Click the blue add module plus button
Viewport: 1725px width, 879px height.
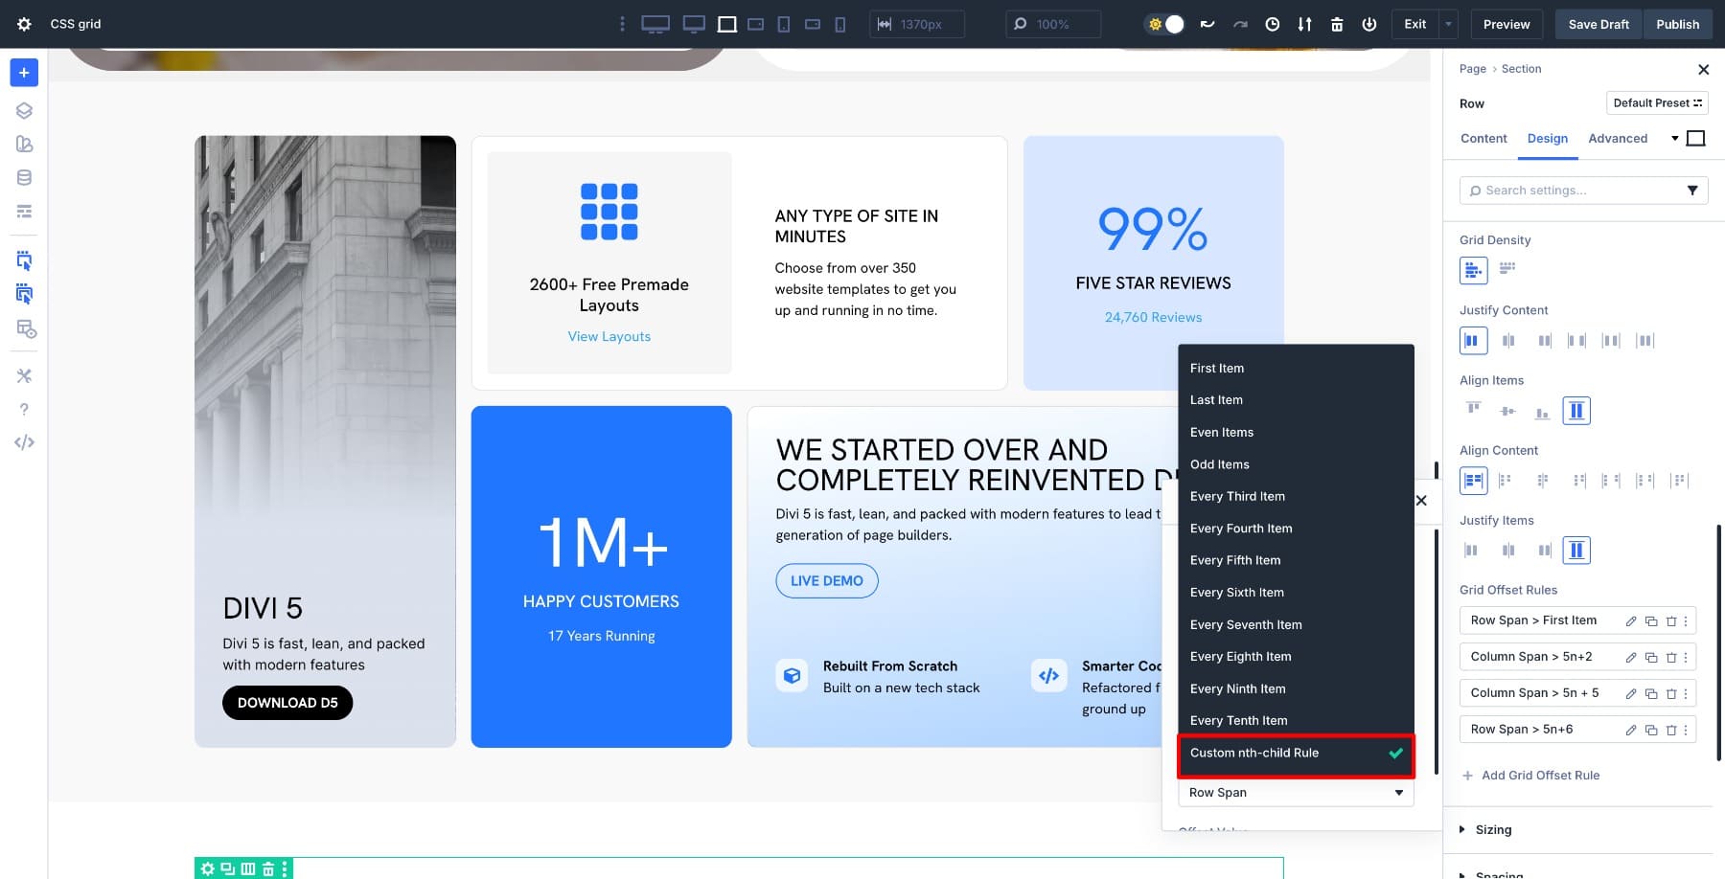tap(24, 73)
